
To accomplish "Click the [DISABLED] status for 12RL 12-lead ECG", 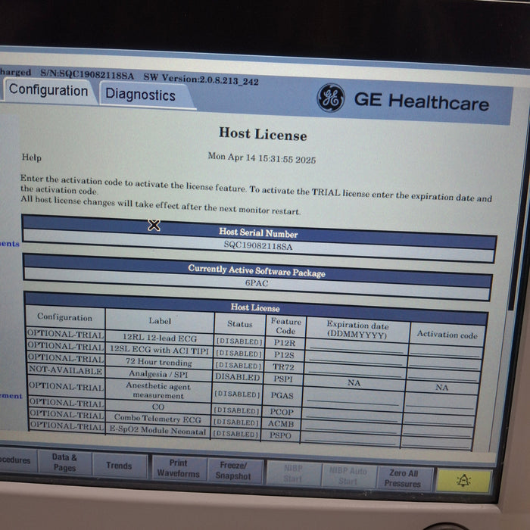I will 239,341.
